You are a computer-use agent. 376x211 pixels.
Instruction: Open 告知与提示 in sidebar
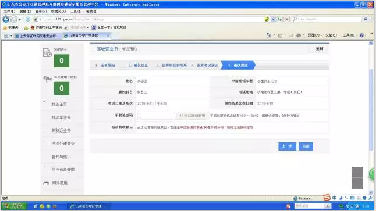pyautogui.click(x=61, y=156)
